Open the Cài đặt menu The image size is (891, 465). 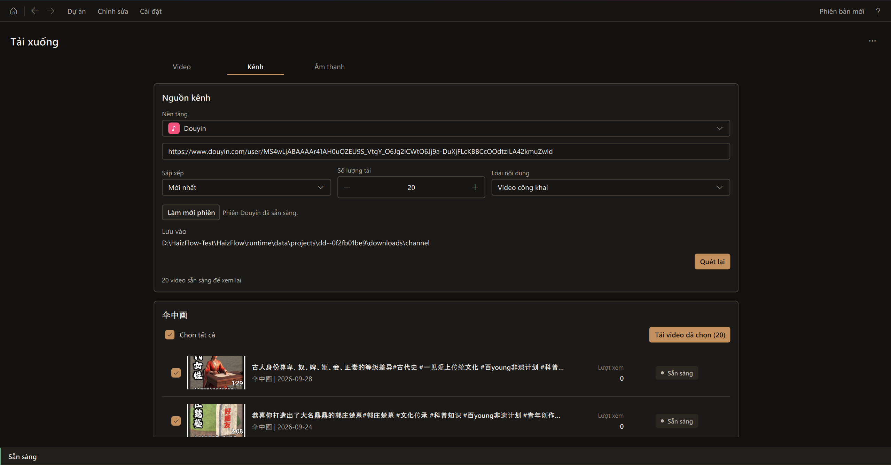tap(151, 11)
